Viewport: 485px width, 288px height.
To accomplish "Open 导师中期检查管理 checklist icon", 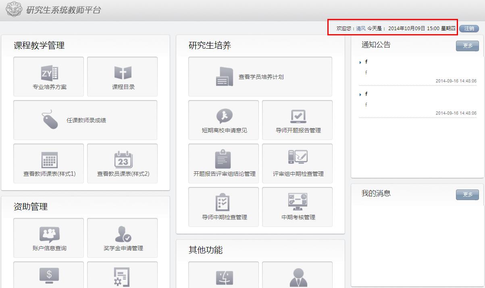I will click(x=223, y=202).
